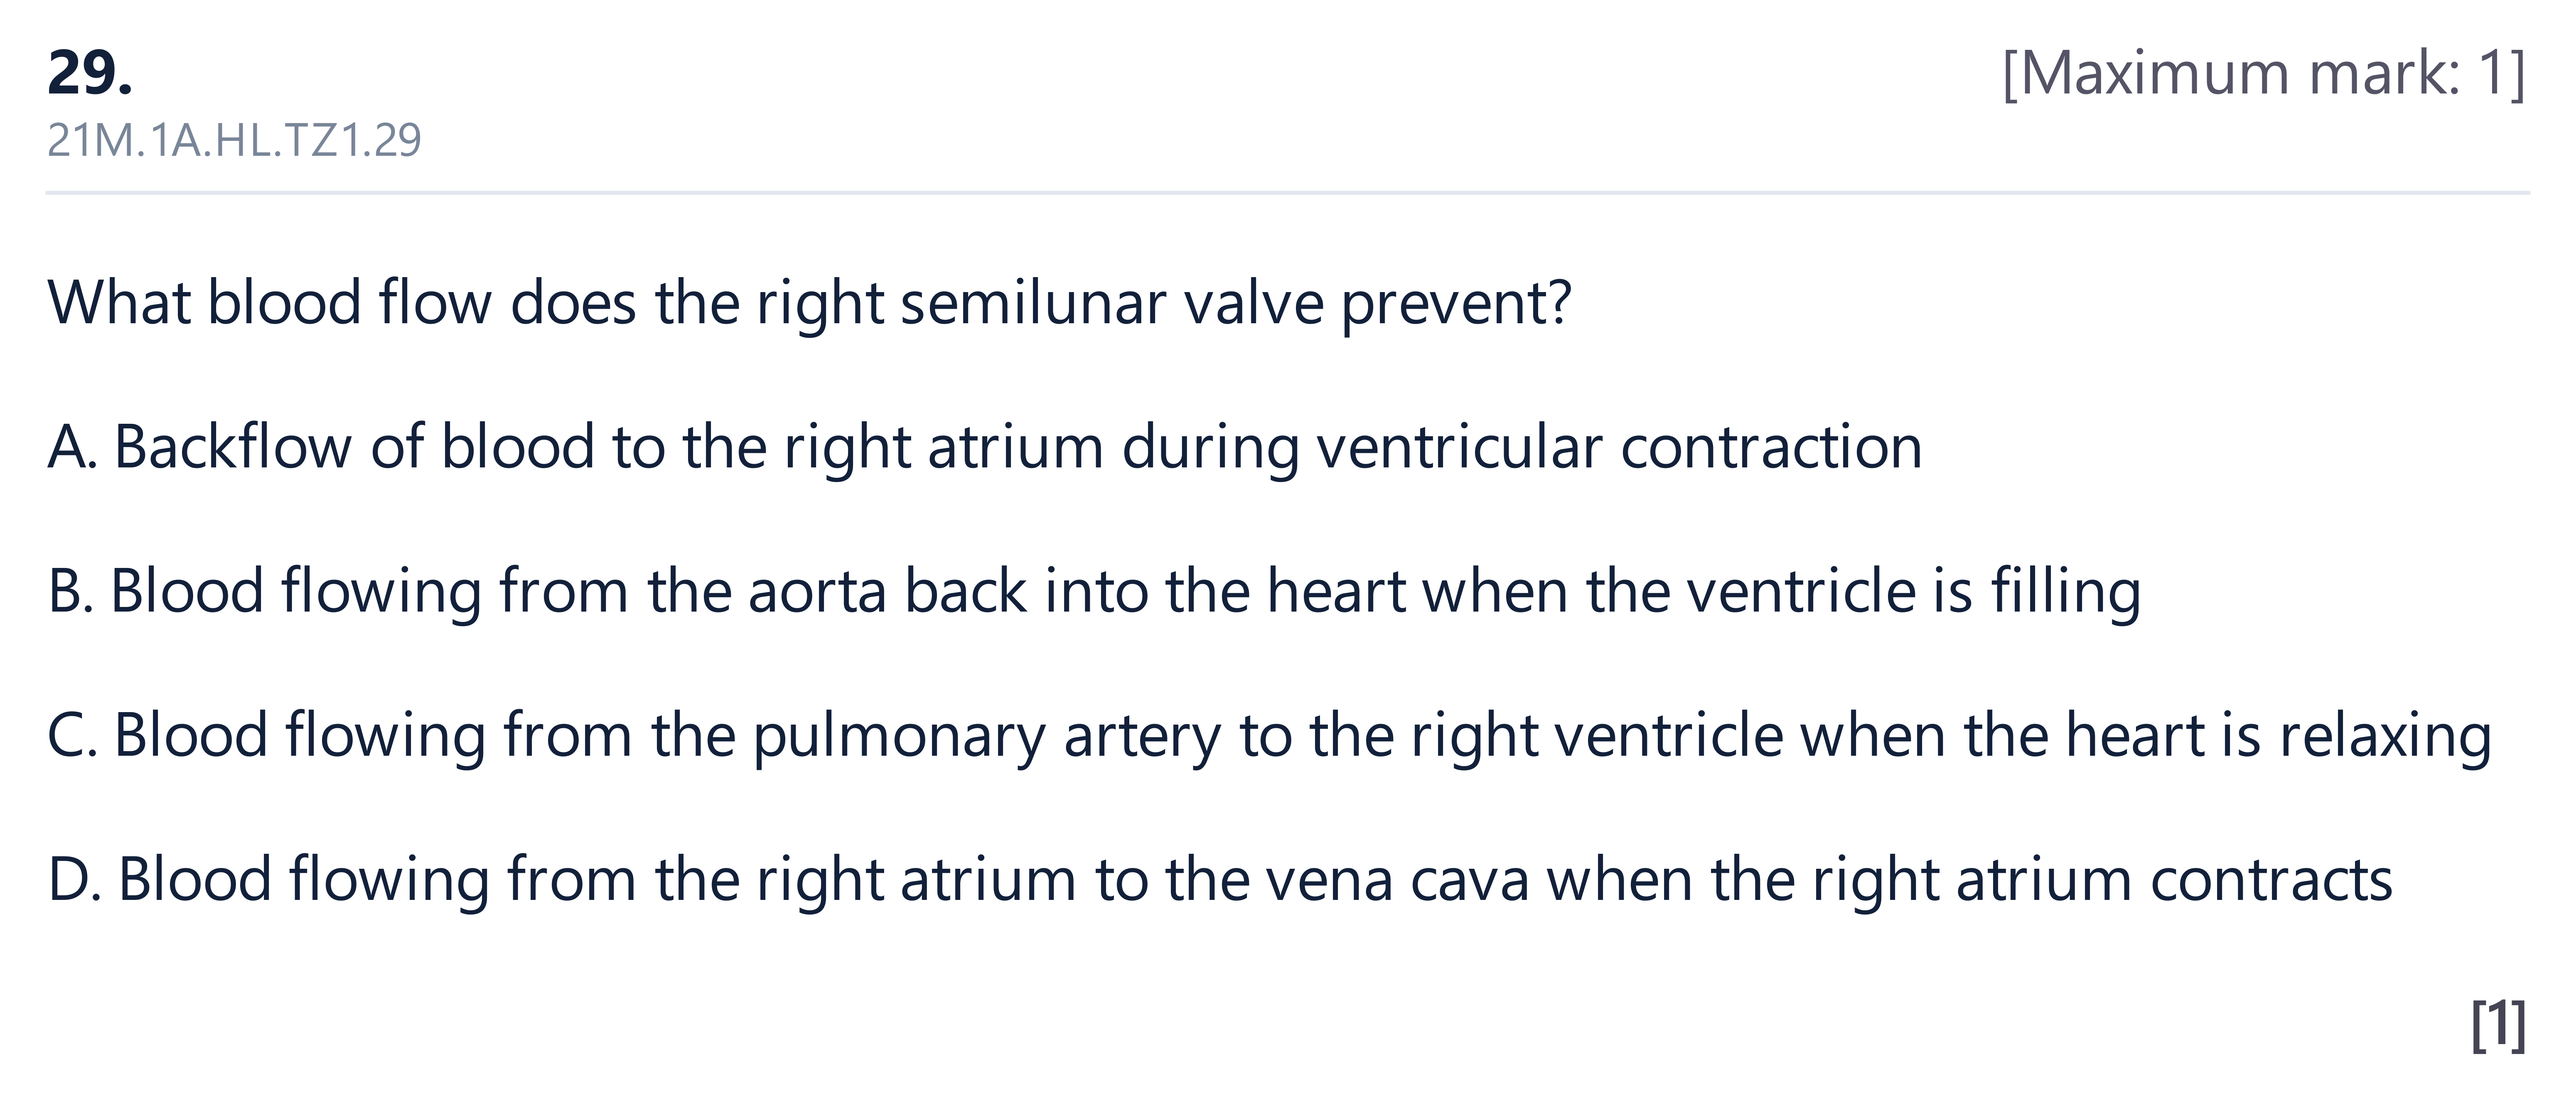Pick option C about the pulmonary artery
This screenshot has width=2576, height=1101.
point(1269,736)
